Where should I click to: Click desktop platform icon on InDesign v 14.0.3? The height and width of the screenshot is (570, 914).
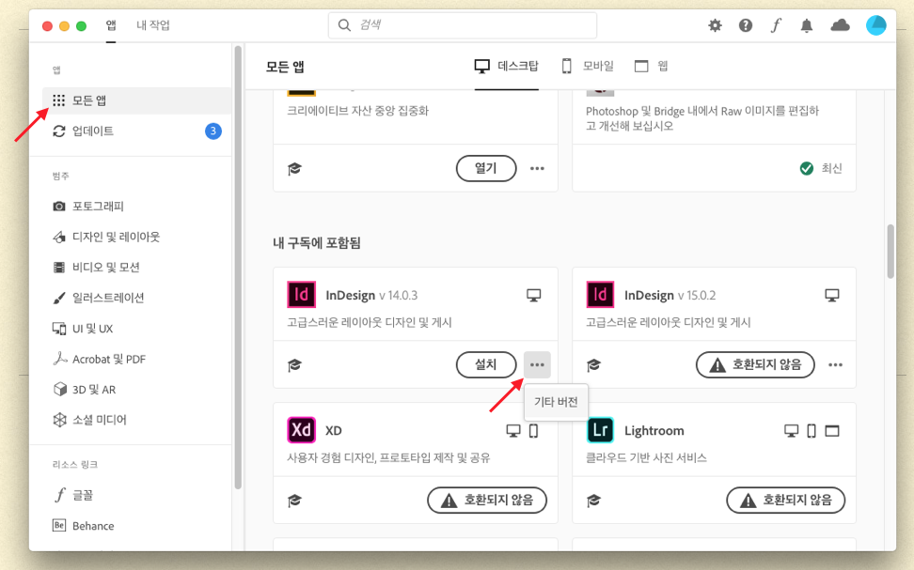click(x=533, y=295)
